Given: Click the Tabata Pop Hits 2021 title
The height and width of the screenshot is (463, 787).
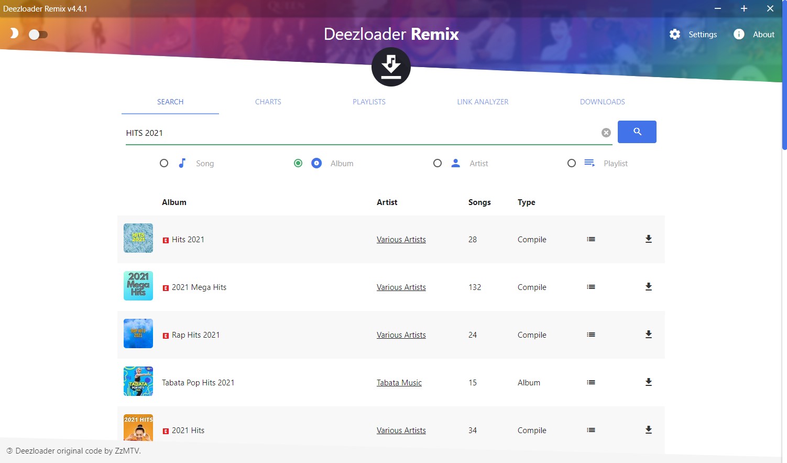Looking at the screenshot, I should [x=198, y=383].
